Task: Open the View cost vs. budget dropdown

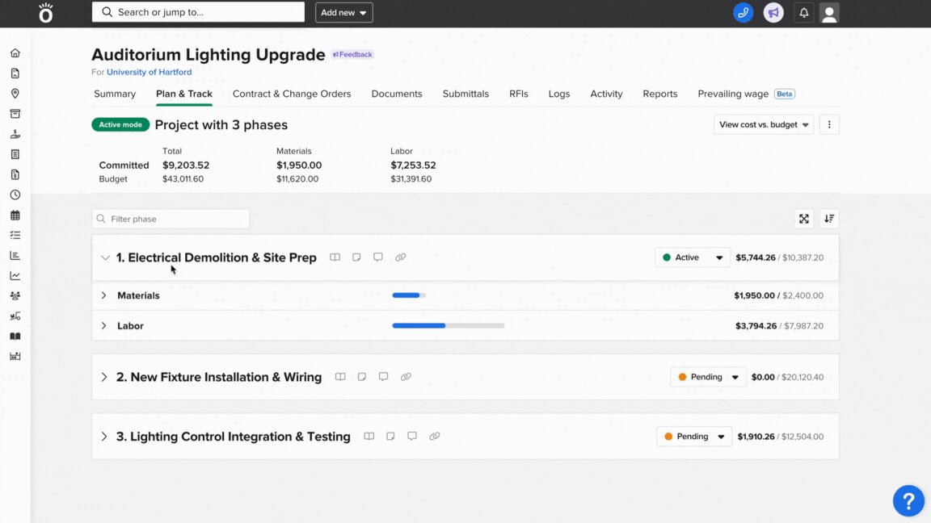Action: 764,124
